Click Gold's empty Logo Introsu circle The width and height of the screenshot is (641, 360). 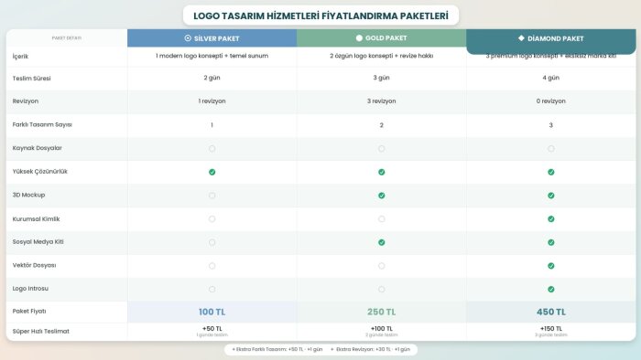[x=382, y=290]
